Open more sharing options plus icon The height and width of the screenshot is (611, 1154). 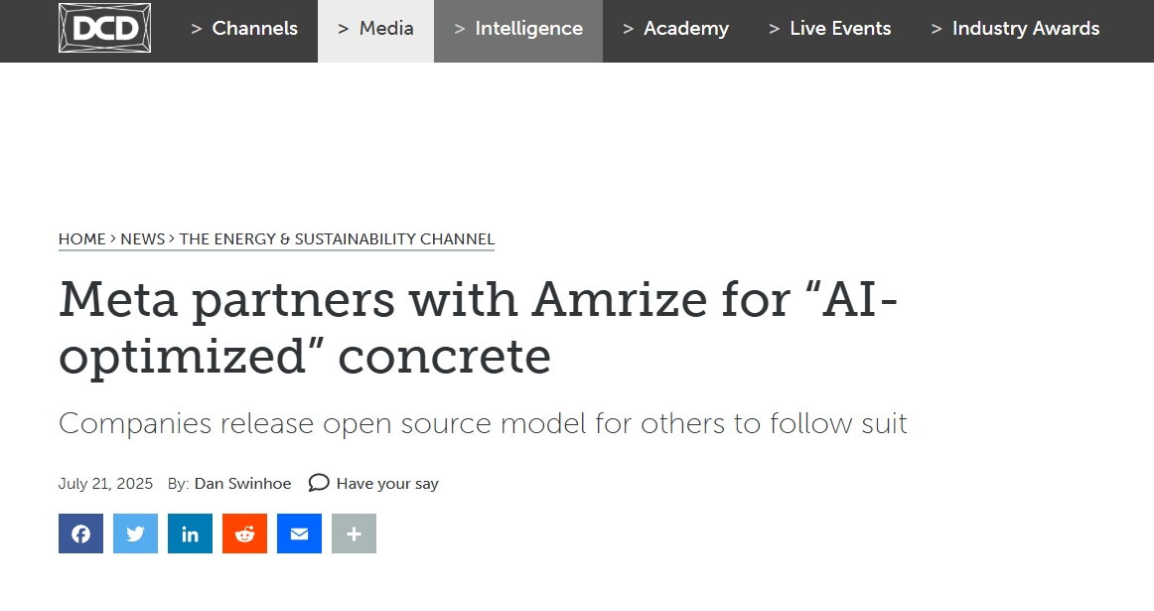[354, 534]
